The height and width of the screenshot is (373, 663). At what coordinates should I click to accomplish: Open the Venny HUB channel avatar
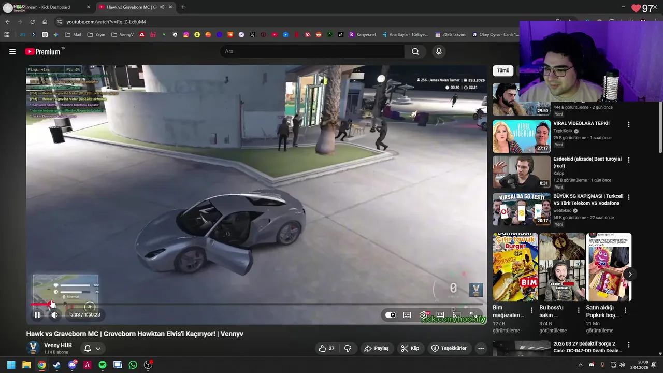tap(33, 348)
